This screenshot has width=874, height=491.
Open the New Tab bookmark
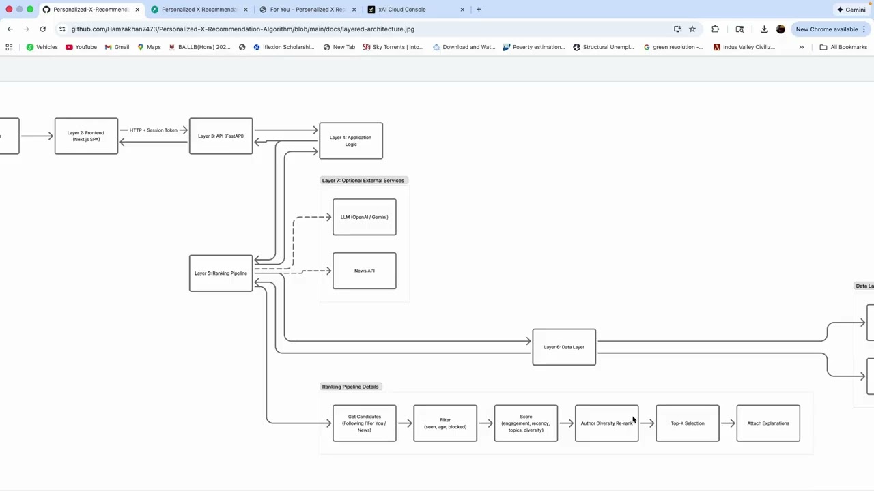(339, 47)
